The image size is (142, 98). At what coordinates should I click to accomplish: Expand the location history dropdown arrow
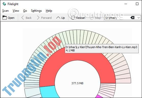pos(139,18)
